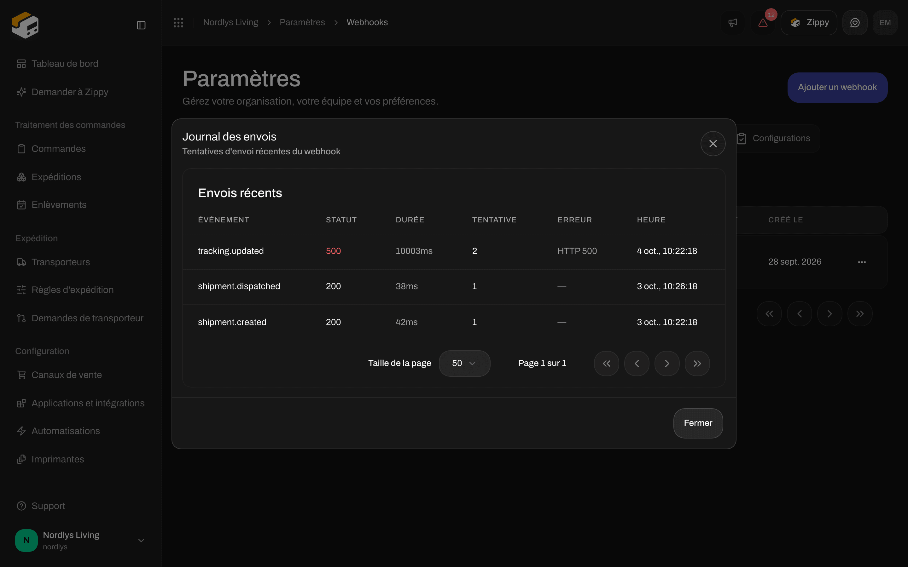Image resolution: width=908 pixels, height=567 pixels.
Task: Follow the Paramètres breadcrumb link
Action: pos(302,22)
